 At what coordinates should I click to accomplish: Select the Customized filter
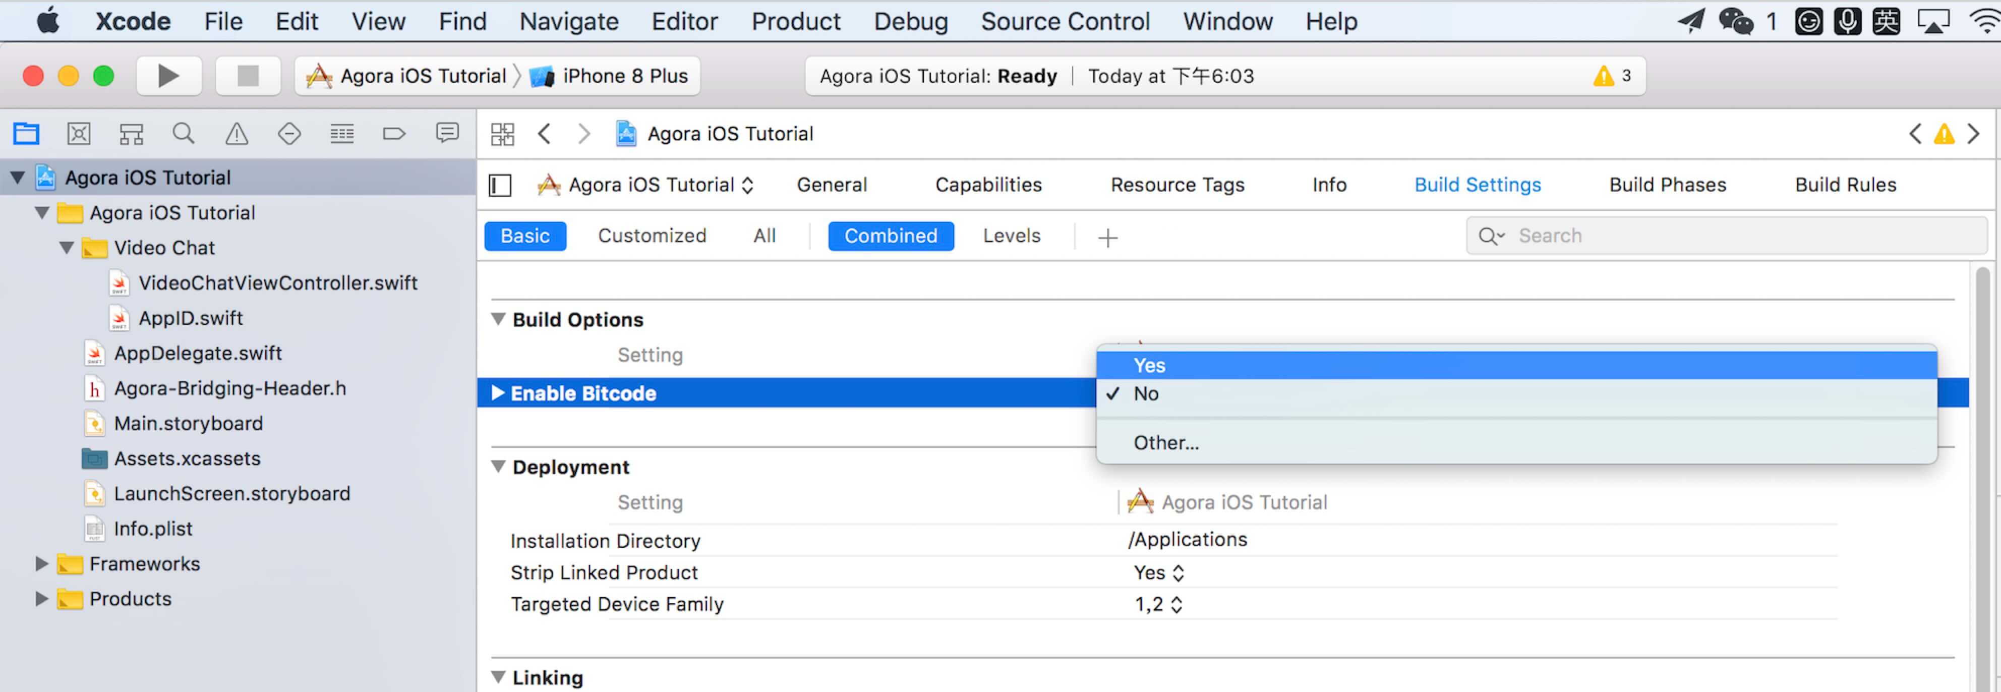click(652, 236)
